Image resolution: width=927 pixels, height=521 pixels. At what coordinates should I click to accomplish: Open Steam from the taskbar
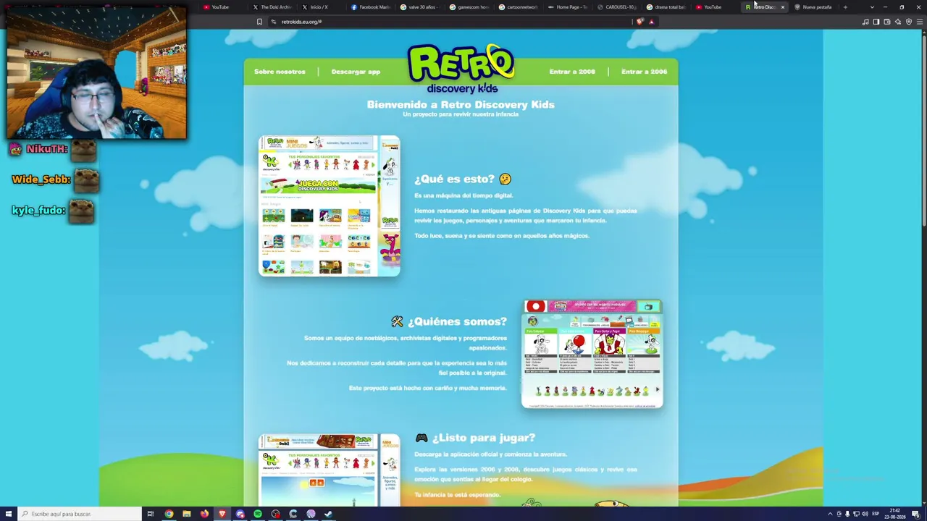tap(329, 514)
